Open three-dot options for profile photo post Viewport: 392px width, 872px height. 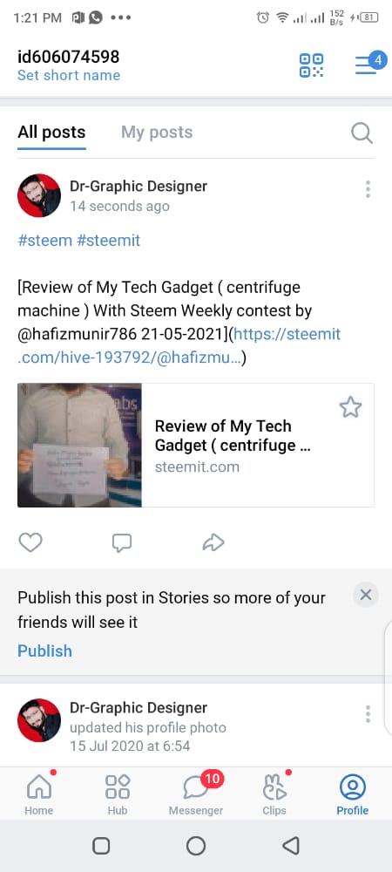[368, 713]
